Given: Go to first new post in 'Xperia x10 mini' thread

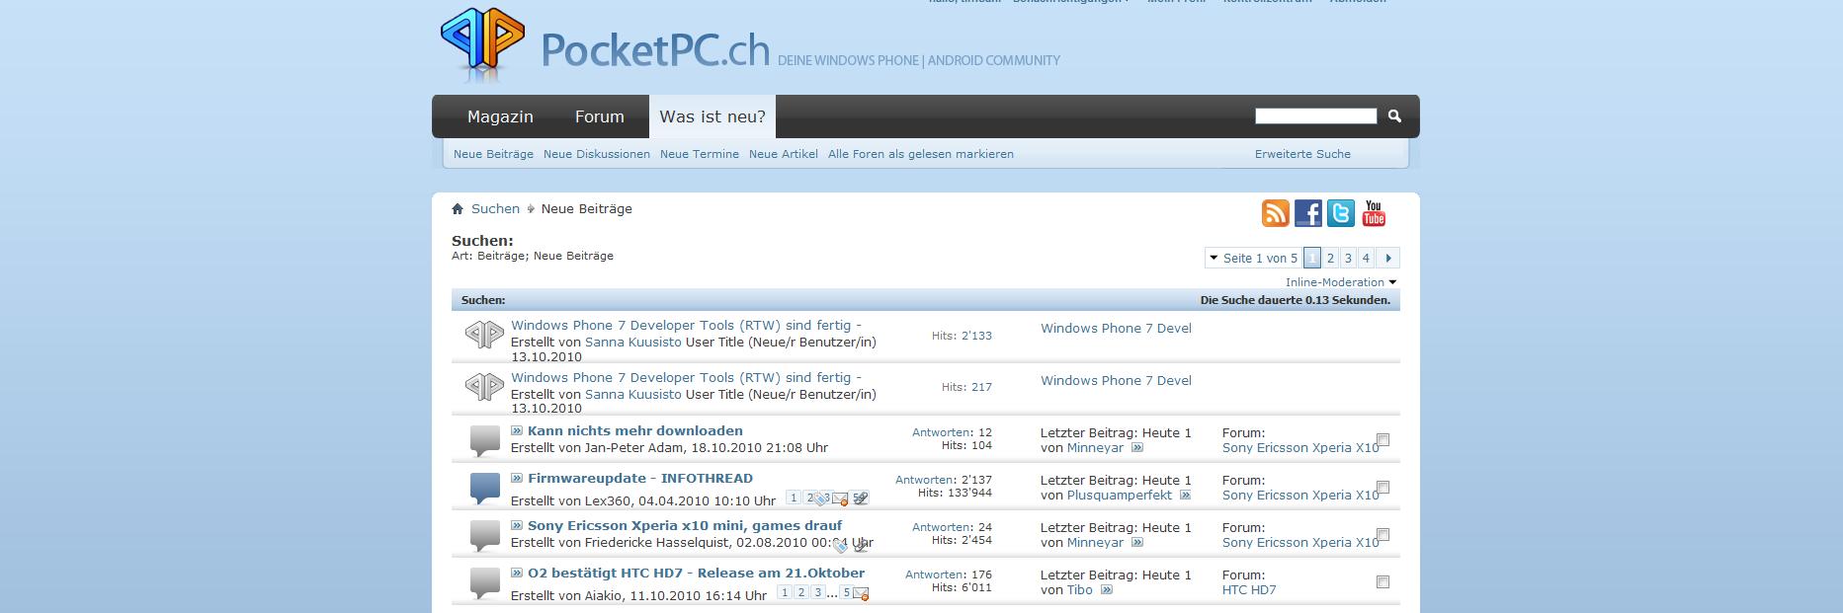Looking at the screenshot, I should coord(517,525).
